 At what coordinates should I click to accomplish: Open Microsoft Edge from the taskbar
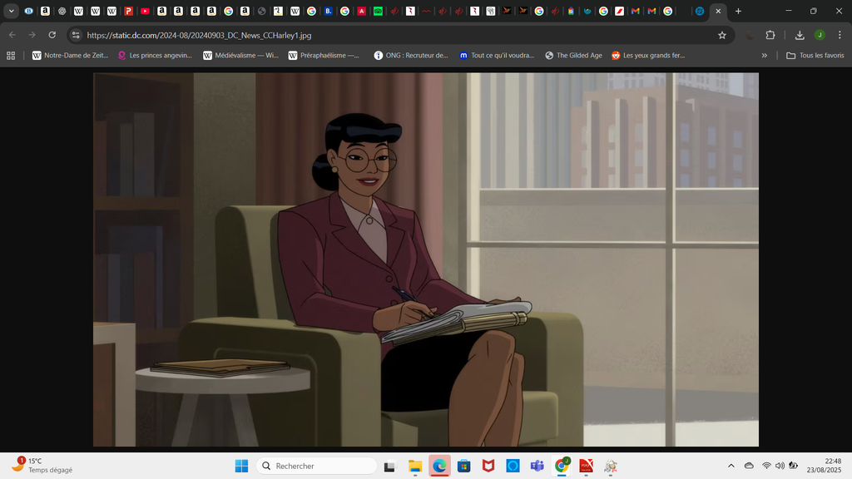(x=439, y=466)
